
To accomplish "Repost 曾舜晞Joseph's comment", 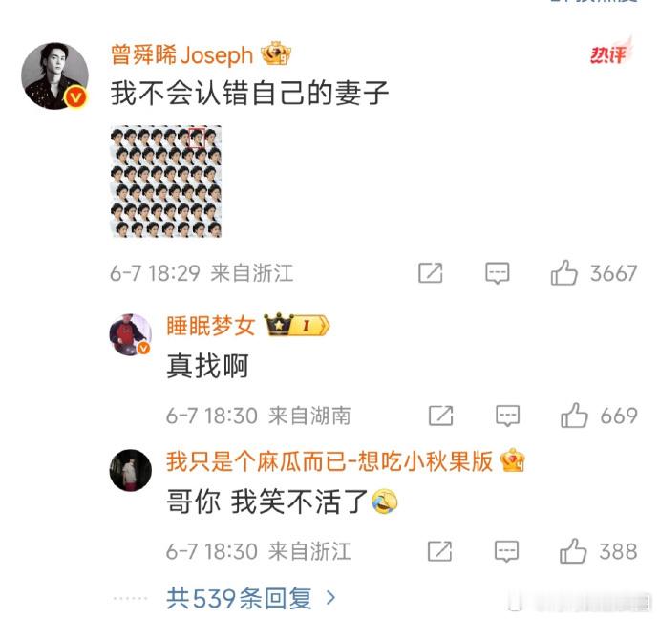I will coord(431,273).
